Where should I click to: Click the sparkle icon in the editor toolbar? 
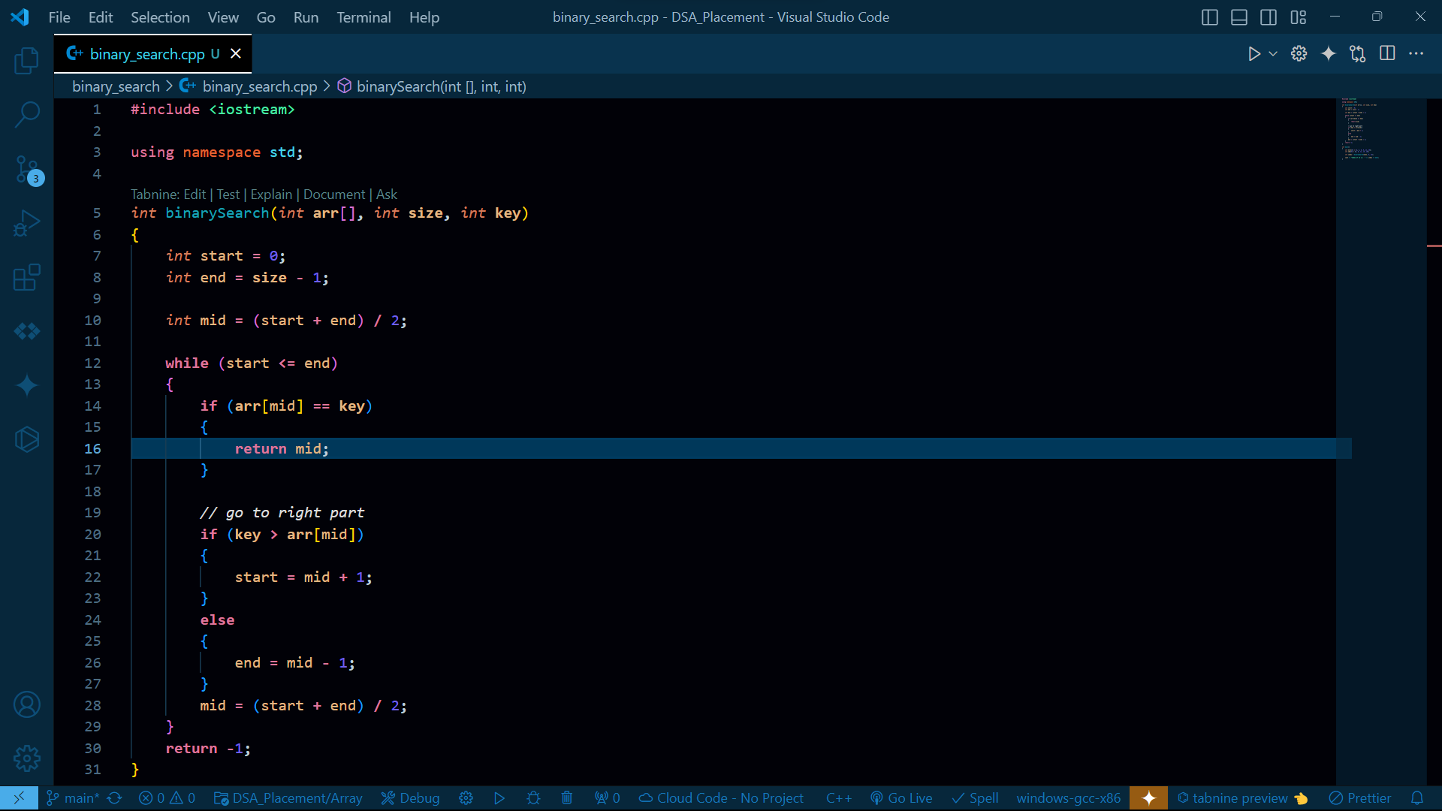pos(1329,53)
